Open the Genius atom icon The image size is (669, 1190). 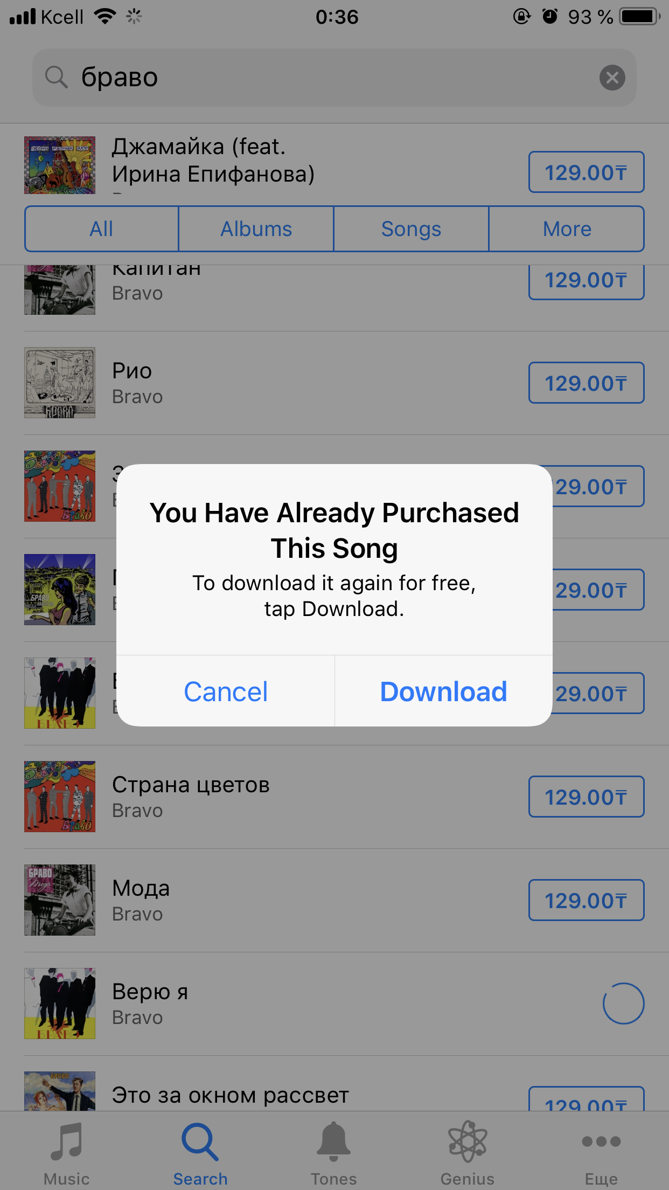coord(467,1141)
